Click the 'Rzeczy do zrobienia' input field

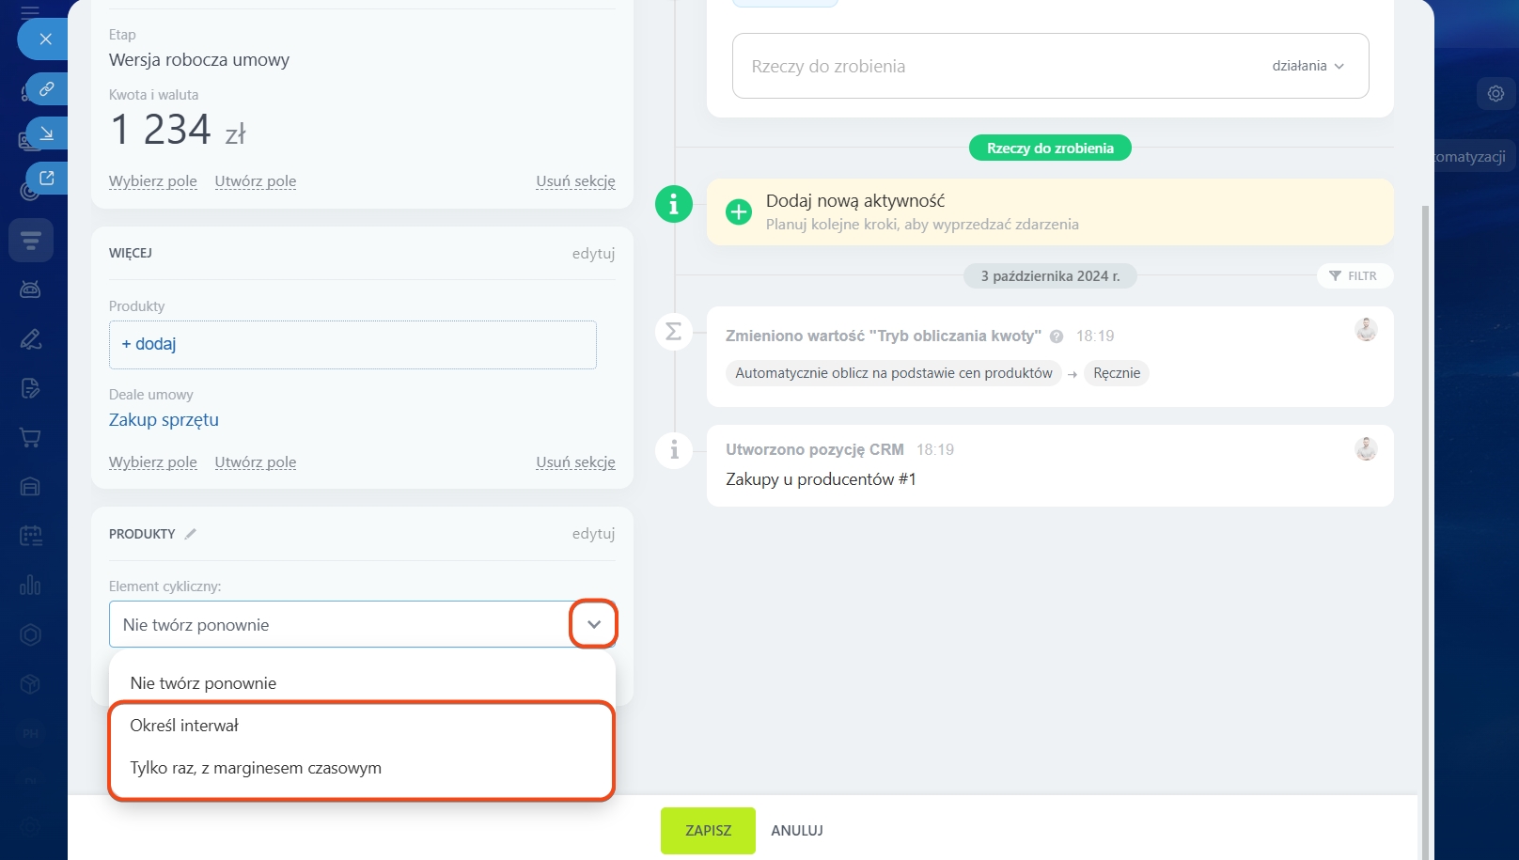tap(987, 67)
